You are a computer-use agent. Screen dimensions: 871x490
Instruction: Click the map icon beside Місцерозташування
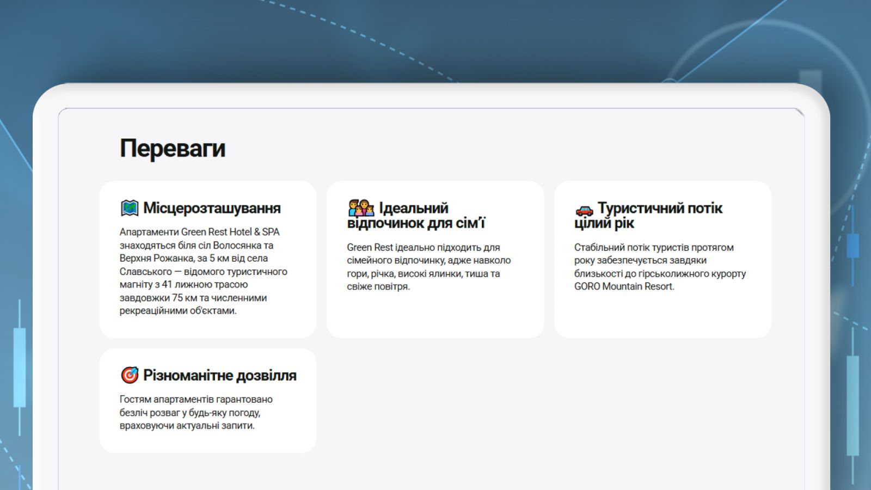click(x=129, y=208)
